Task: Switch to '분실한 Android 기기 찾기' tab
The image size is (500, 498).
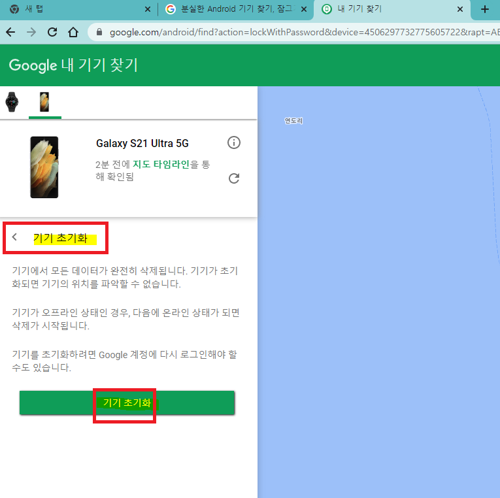Action: tap(236, 10)
